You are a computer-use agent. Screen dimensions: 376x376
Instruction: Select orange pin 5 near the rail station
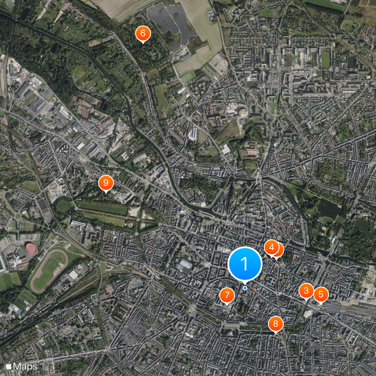[x=321, y=295]
